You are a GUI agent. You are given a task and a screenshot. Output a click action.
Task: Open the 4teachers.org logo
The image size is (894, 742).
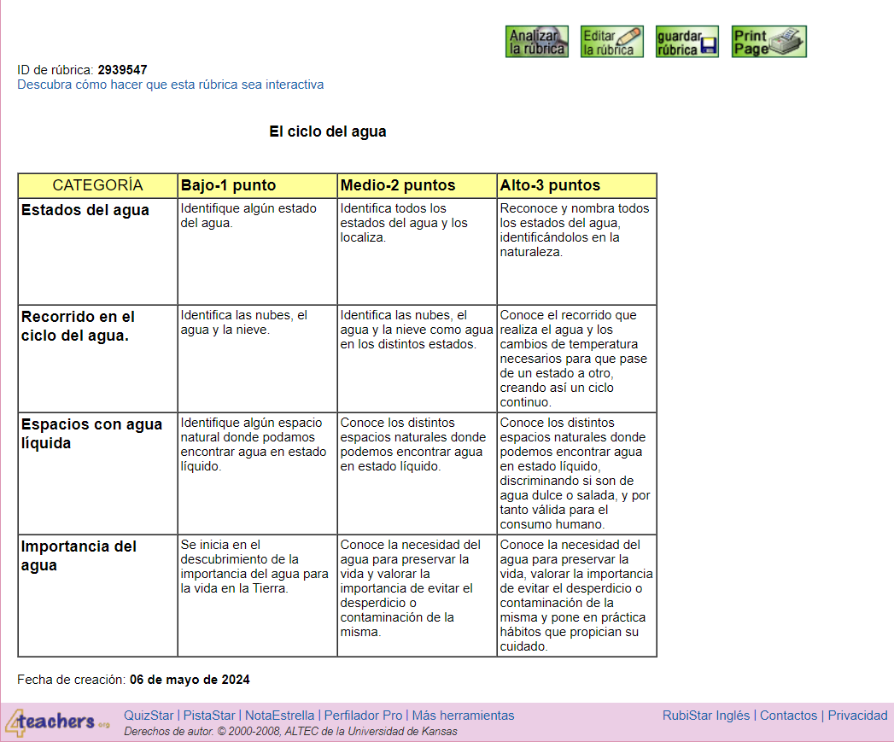(x=57, y=722)
